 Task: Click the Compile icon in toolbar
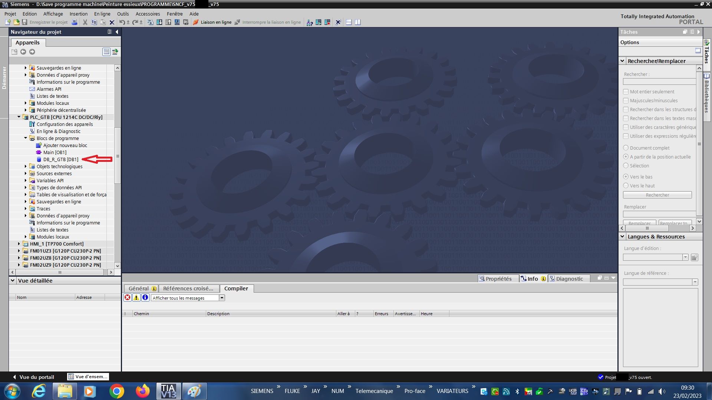pyautogui.click(x=150, y=22)
